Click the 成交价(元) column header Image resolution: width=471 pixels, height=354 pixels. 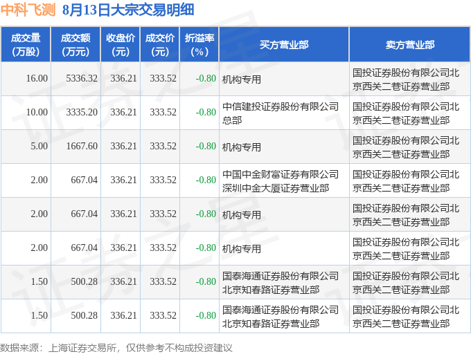[x=160, y=45]
